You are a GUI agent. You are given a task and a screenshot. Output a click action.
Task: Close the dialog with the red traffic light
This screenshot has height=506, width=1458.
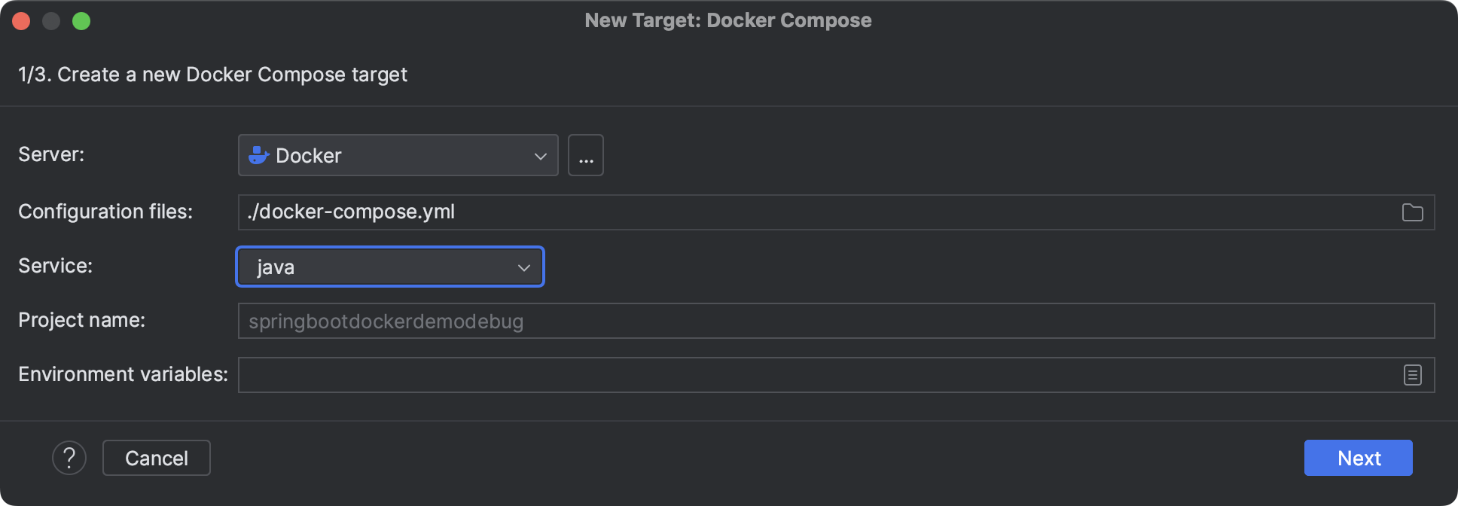click(x=21, y=20)
